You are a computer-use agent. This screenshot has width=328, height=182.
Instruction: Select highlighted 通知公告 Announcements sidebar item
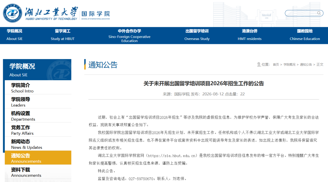tap(38, 157)
